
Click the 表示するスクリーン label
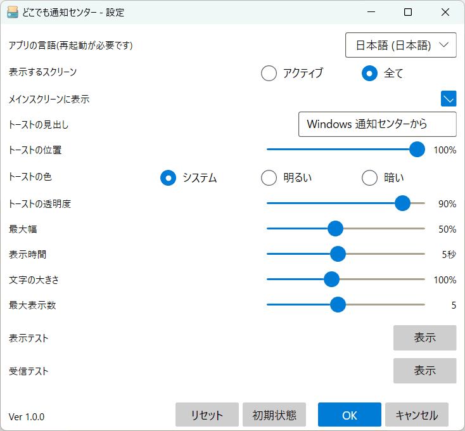pos(42,72)
